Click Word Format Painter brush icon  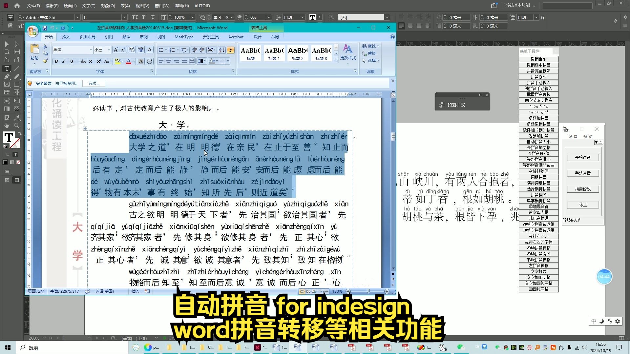(45, 61)
